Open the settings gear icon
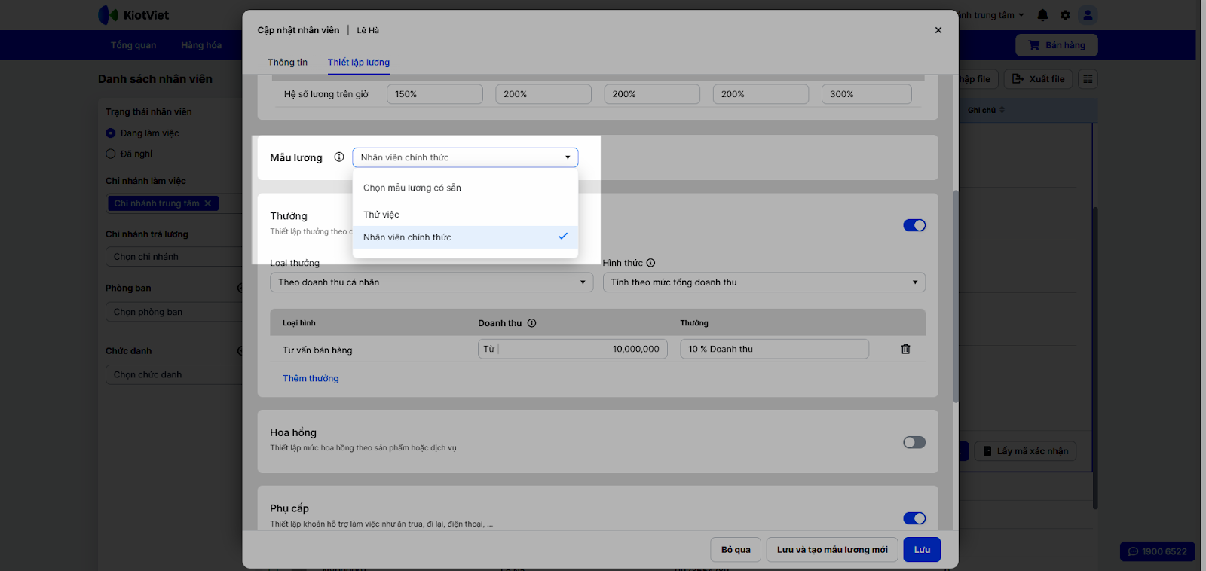Screen dimensions: 1206x571 (x=1065, y=15)
